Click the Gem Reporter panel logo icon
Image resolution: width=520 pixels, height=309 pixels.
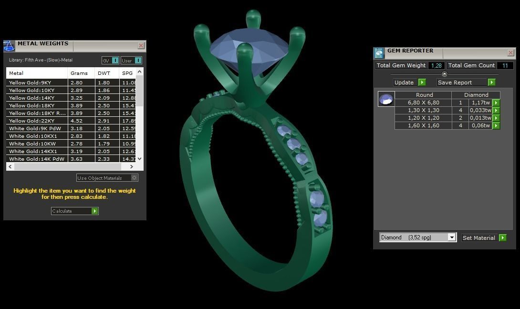379,53
